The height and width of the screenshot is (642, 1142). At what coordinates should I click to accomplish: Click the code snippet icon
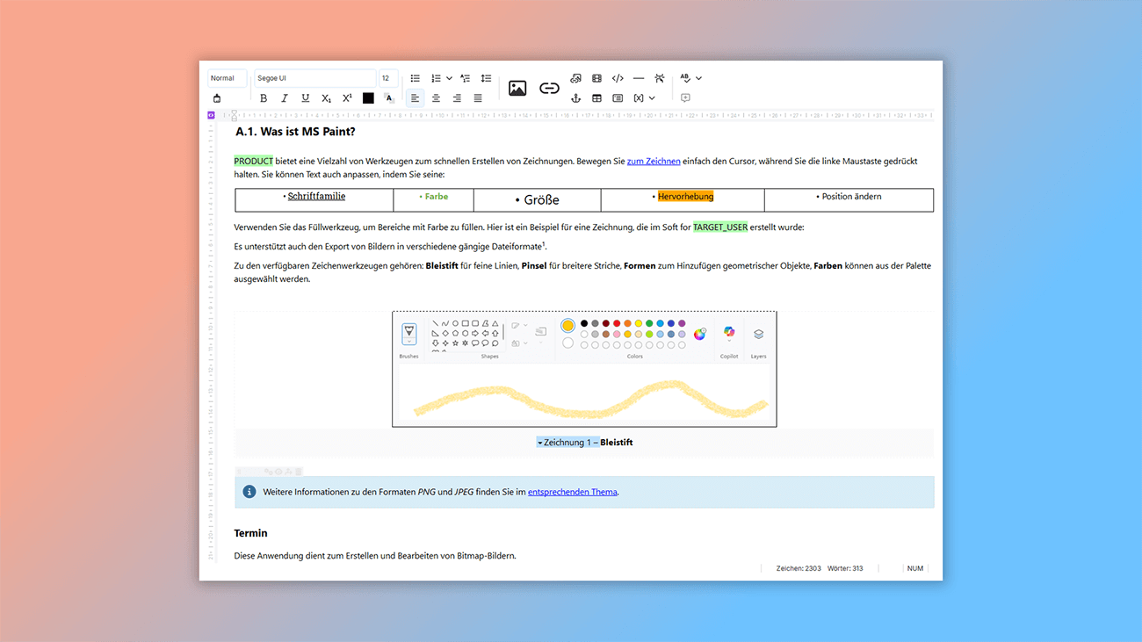(618, 78)
